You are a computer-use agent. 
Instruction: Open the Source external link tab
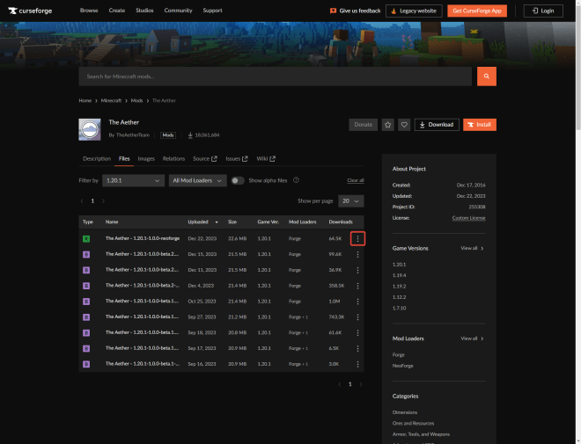pyautogui.click(x=205, y=159)
